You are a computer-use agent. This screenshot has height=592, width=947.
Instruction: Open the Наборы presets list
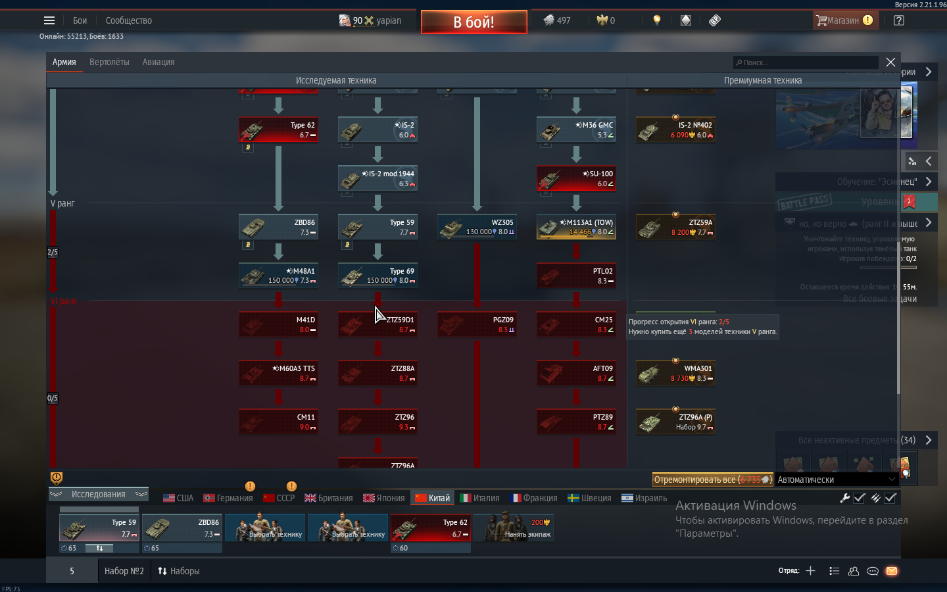178,571
